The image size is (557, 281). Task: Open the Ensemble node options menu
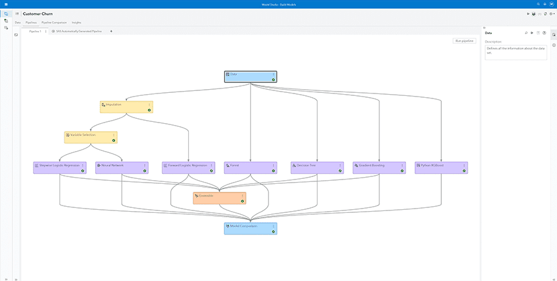[242, 196]
